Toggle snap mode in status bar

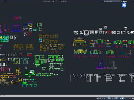coord(102,98)
